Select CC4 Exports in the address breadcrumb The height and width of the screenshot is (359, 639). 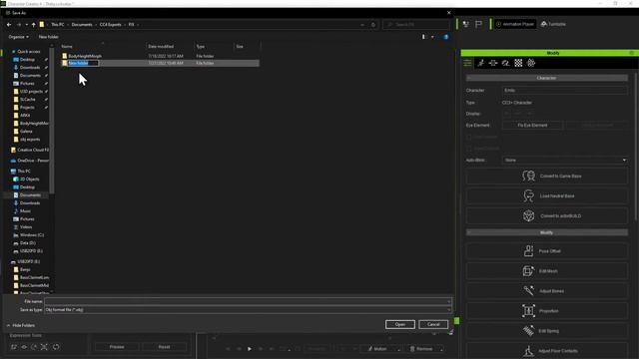coord(110,24)
